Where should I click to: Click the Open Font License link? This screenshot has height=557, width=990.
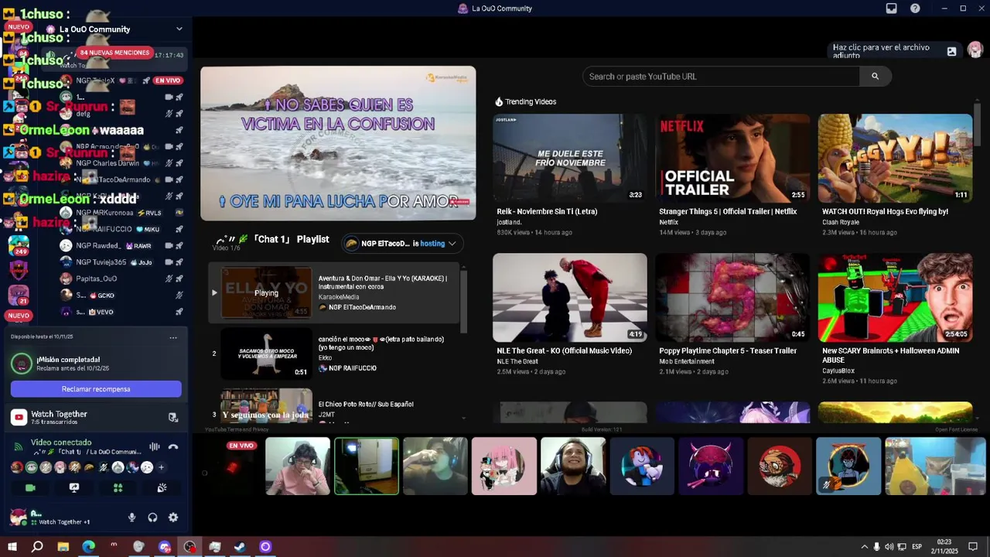click(x=956, y=429)
